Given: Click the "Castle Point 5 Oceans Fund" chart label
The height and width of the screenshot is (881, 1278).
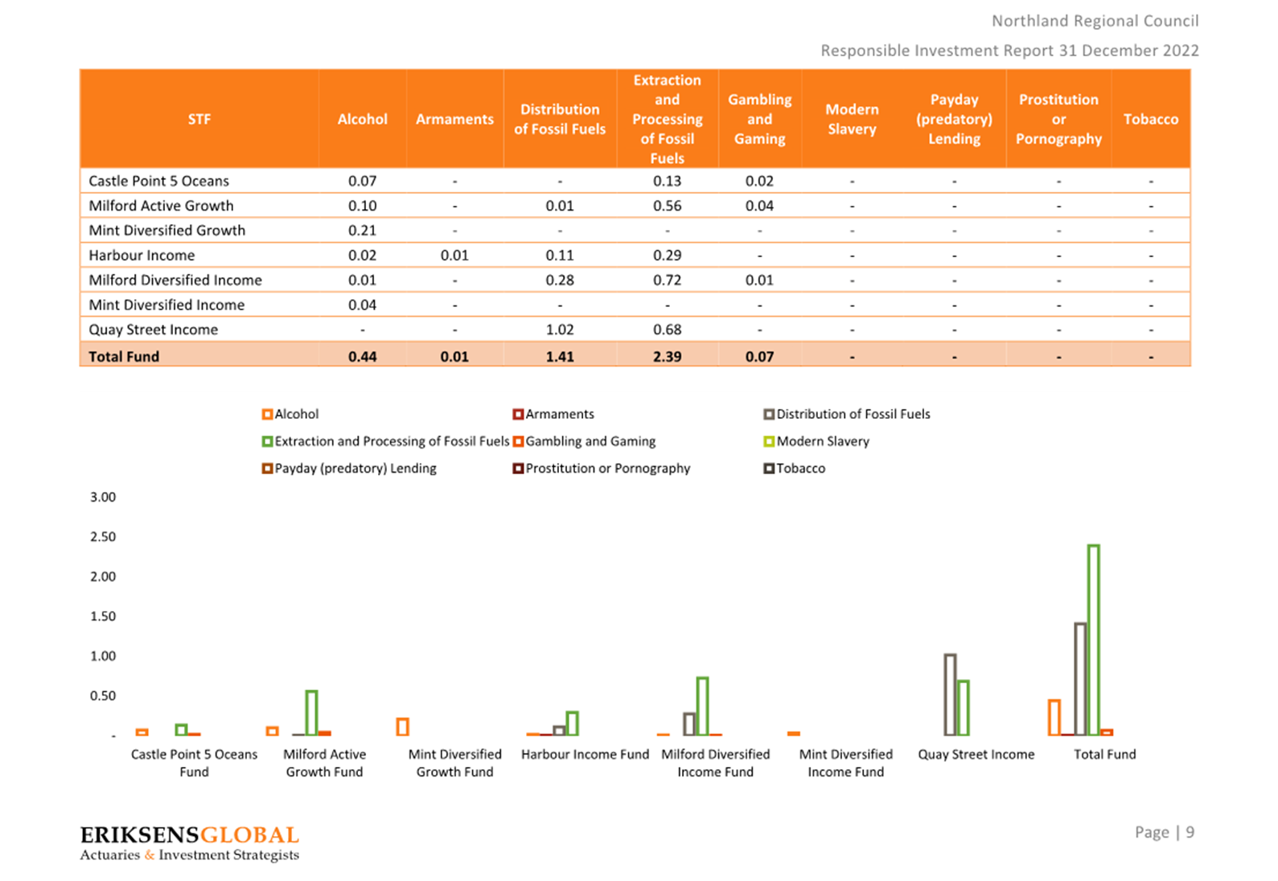Looking at the screenshot, I should (x=194, y=763).
